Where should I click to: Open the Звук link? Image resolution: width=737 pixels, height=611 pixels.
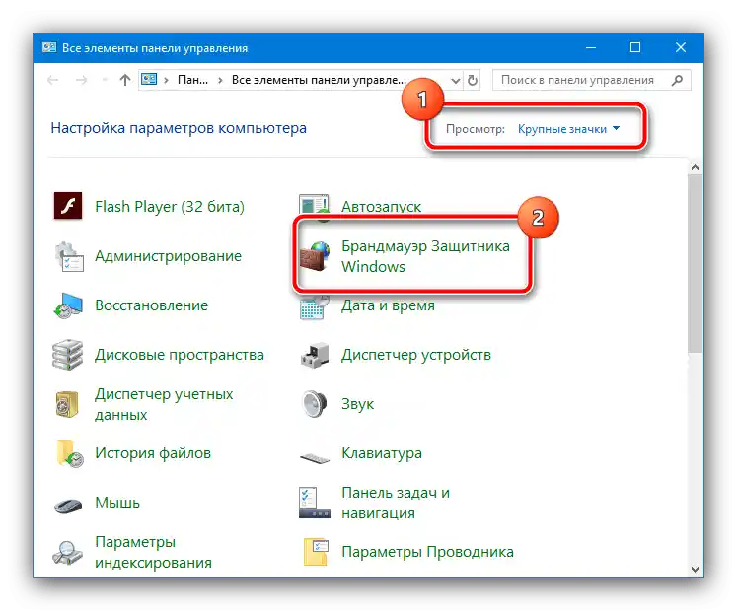point(358,404)
